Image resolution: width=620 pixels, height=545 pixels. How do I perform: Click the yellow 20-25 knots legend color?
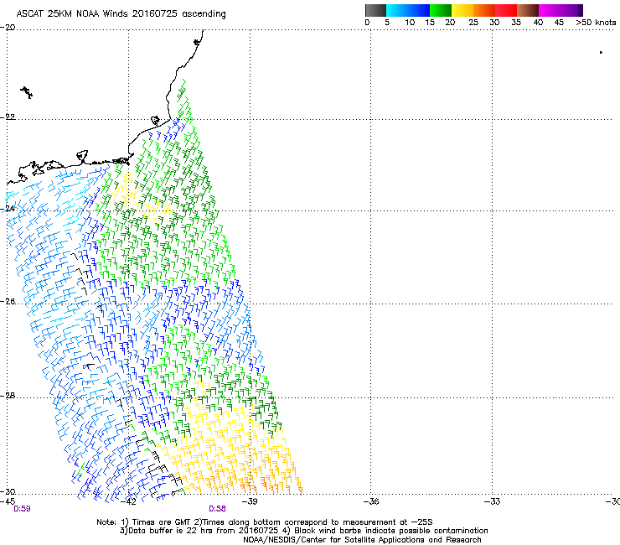(462, 10)
